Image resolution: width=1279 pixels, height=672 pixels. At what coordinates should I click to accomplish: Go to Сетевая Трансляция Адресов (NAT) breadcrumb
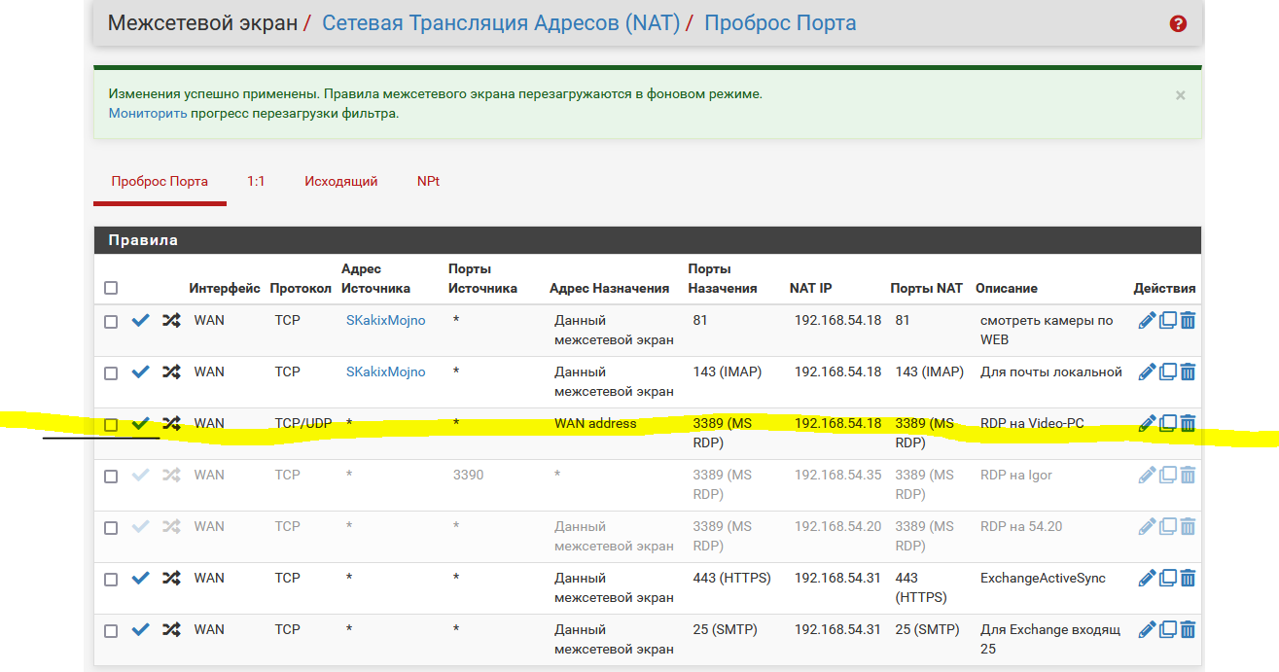(500, 22)
